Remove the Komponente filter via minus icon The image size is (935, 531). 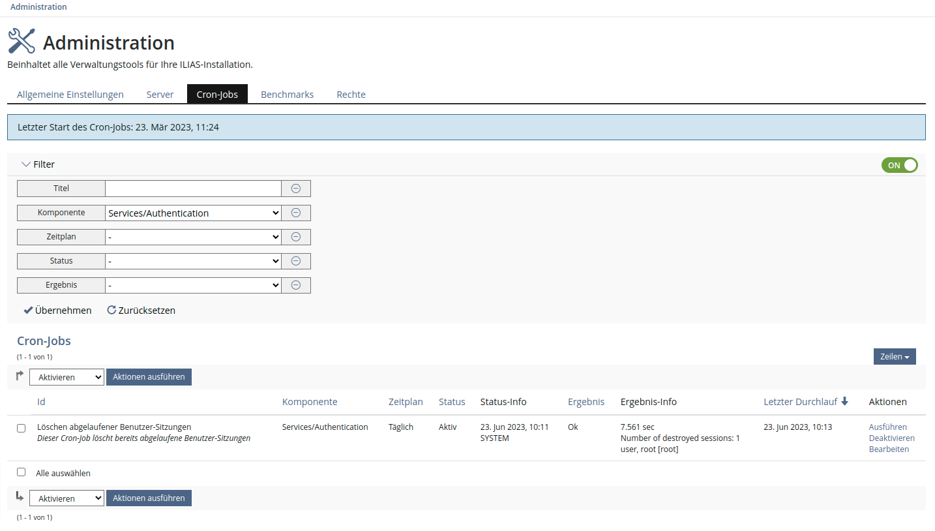tap(295, 213)
